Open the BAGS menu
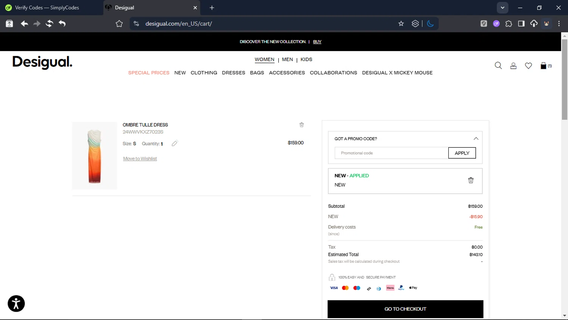 click(257, 73)
